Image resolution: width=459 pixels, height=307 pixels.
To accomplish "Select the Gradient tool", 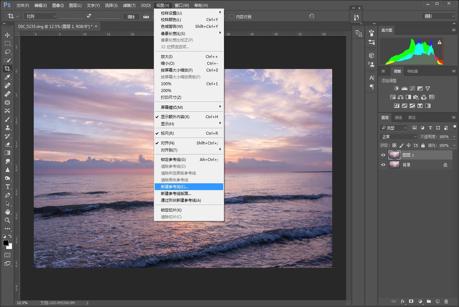I will click(7, 153).
